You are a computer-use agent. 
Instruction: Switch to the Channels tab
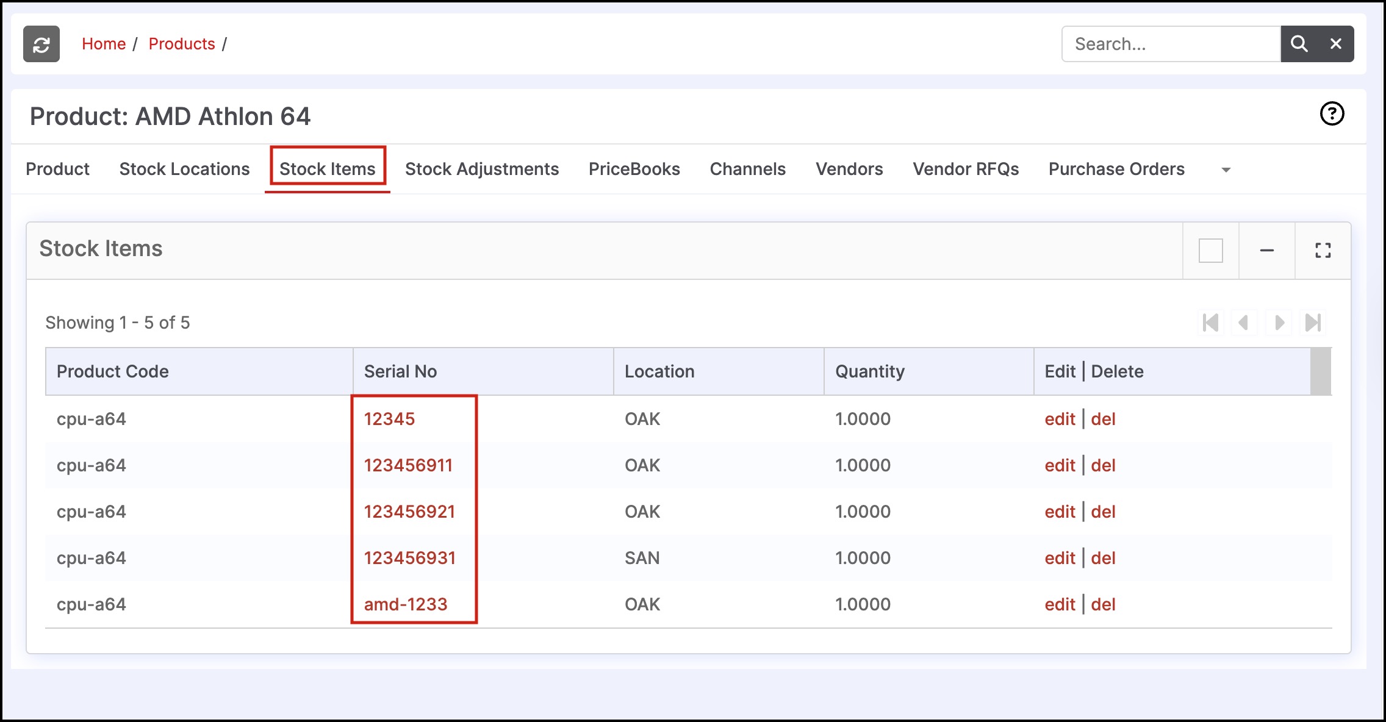pyautogui.click(x=747, y=169)
